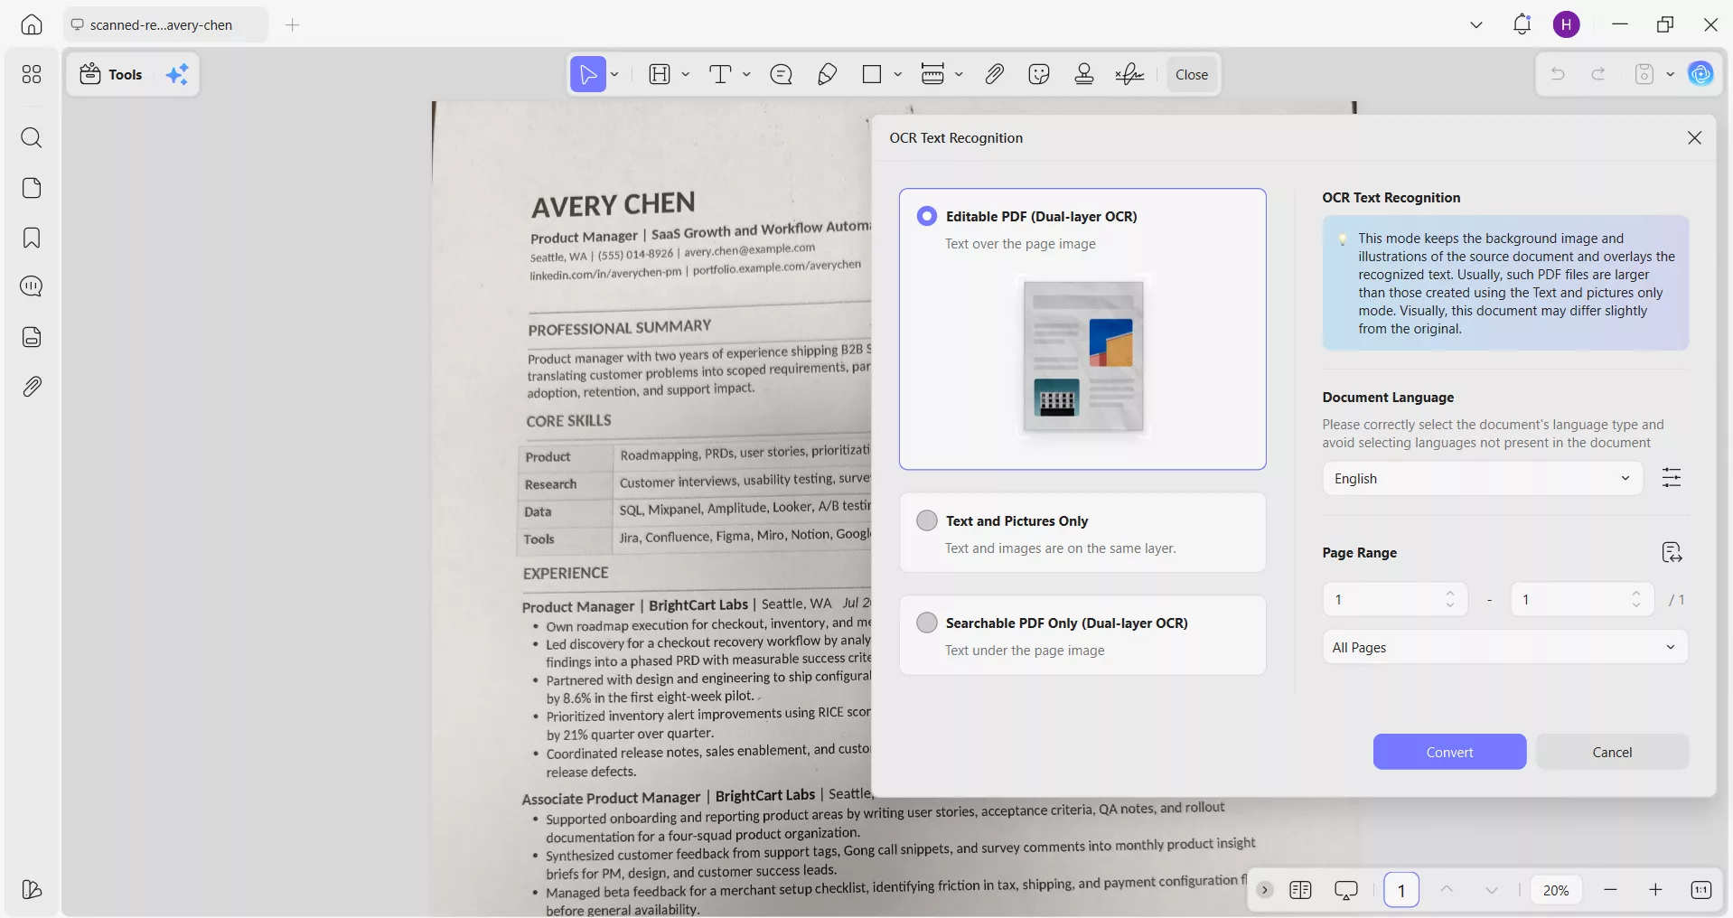Open the search panel in sidebar

pos(32,137)
